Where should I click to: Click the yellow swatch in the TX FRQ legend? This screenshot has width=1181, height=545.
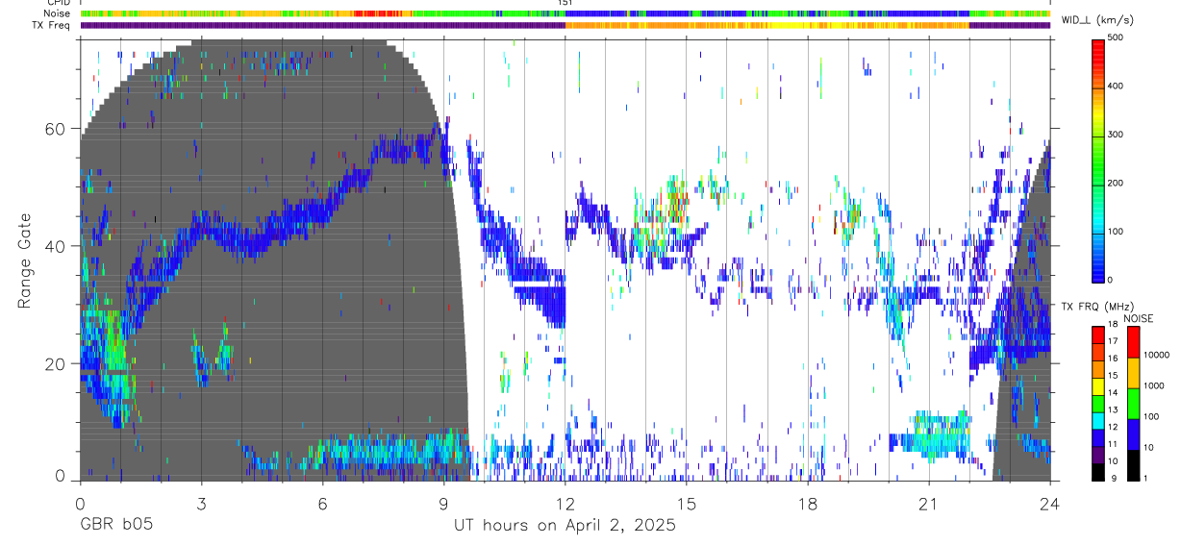click(x=1098, y=384)
